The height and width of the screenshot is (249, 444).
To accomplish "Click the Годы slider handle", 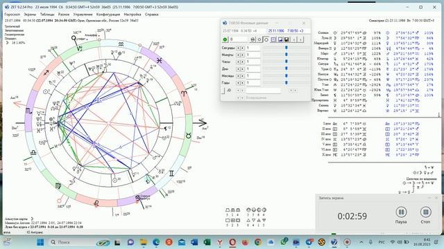I will point(287,83).
